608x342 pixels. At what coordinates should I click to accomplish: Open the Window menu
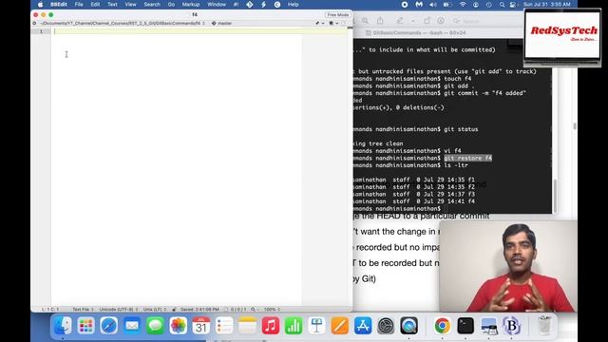[217, 4]
